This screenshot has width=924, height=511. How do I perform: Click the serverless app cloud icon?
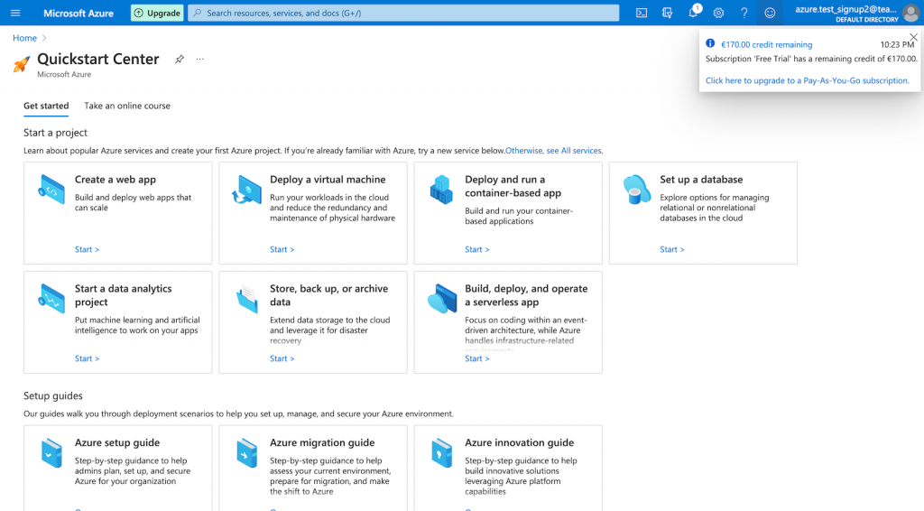point(442,298)
